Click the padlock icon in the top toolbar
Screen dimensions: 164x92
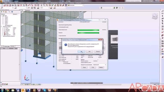(42, 5)
